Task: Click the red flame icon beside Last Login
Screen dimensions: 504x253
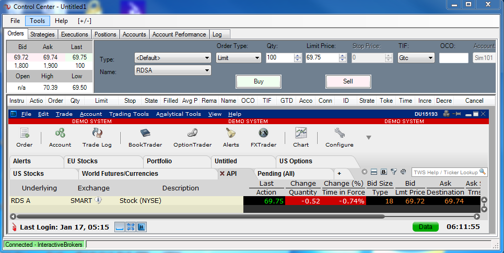Action: point(14,227)
